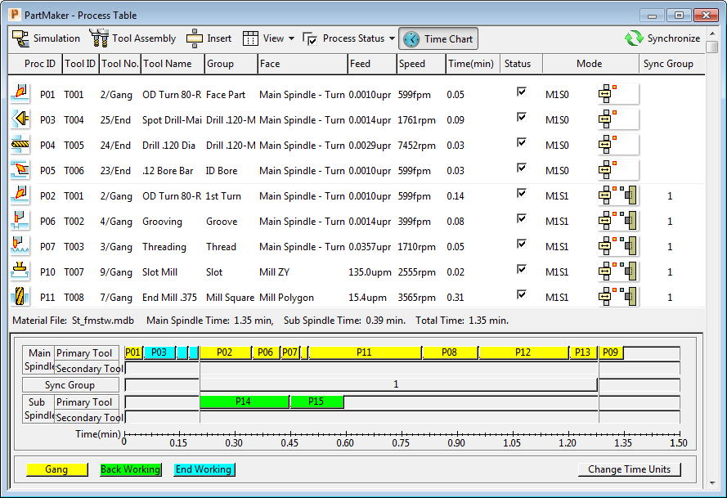Click the mode icon for row P11
The width and height of the screenshot is (727, 498).
click(618, 297)
